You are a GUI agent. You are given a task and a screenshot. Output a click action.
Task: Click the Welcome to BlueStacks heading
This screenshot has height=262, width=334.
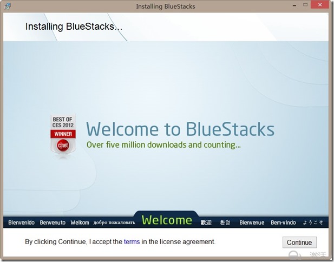pyautogui.click(x=180, y=129)
